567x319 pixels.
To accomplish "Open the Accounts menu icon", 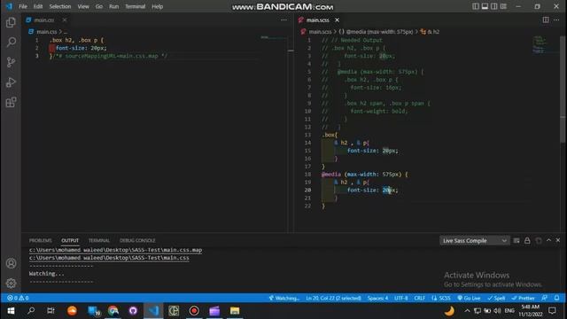I will click(x=11, y=263).
